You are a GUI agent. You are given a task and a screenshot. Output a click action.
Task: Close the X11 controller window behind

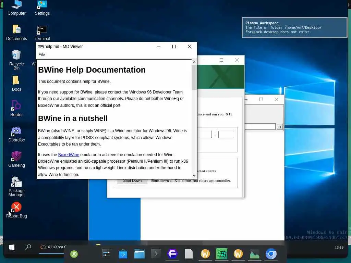click(237, 60)
